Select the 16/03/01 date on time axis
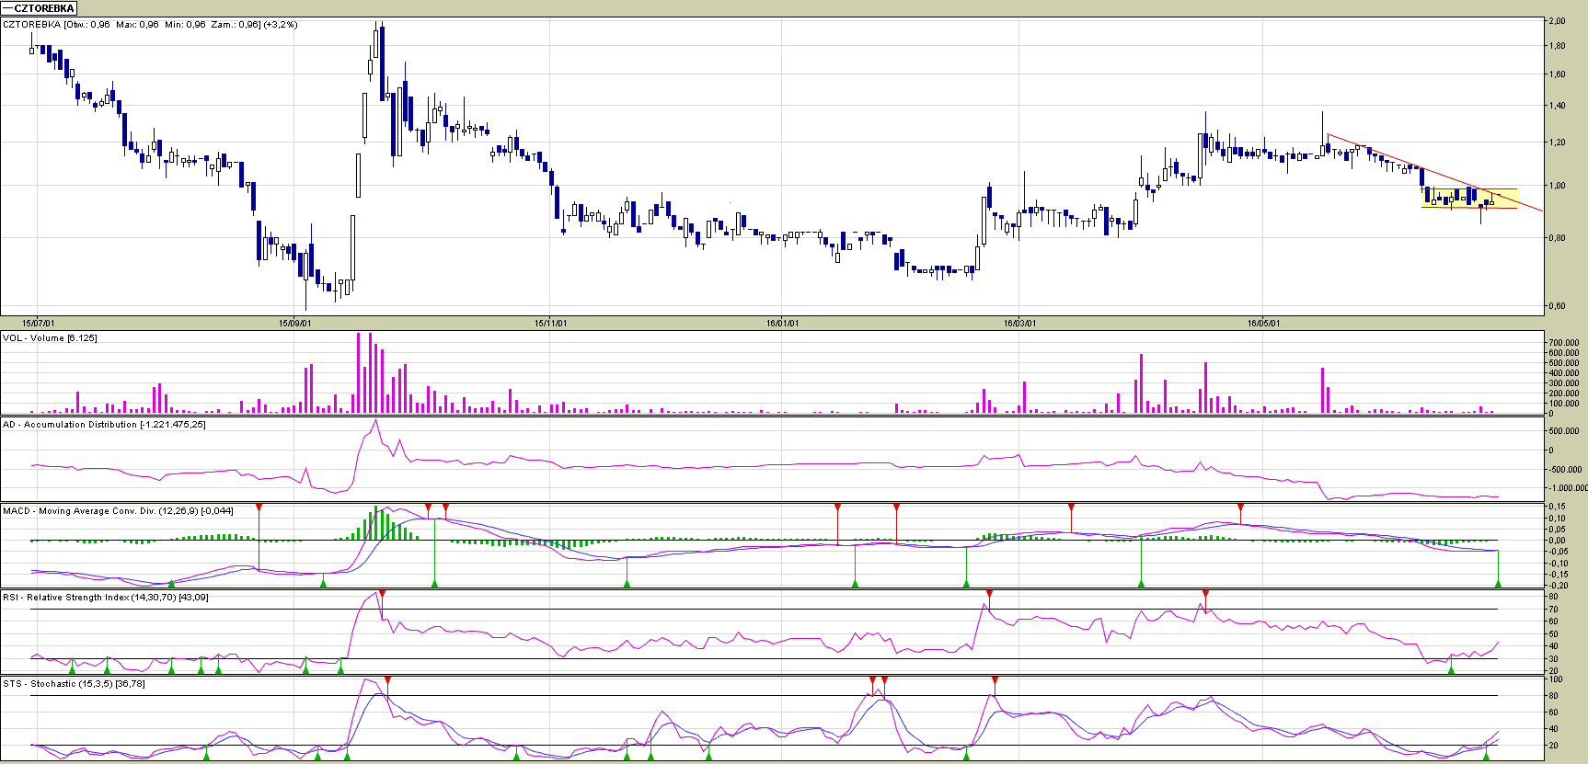Image resolution: width=1588 pixels, height=764 pixels. 1019,323
